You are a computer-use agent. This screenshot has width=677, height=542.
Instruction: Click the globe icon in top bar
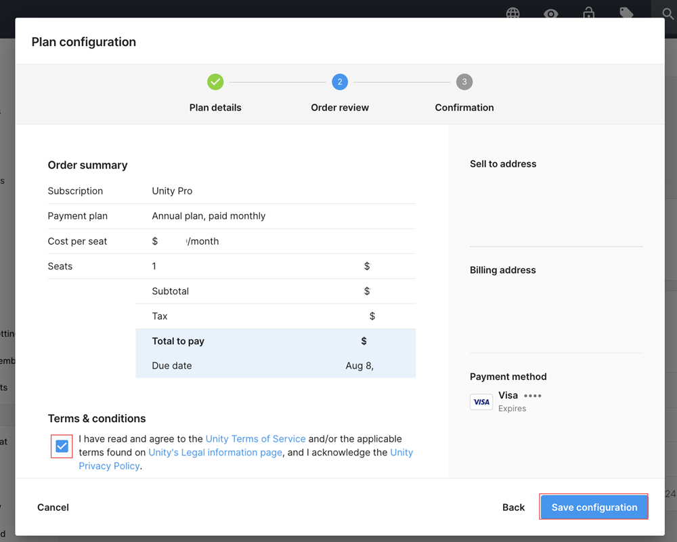pos(512,13)
